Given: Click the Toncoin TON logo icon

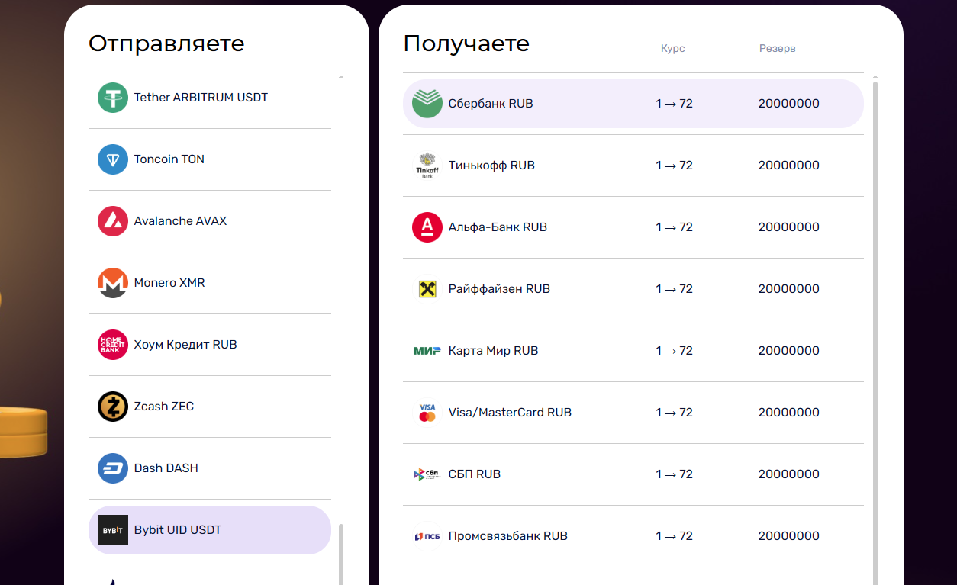Looking at the screenshot, I should (x=113, y=159).
